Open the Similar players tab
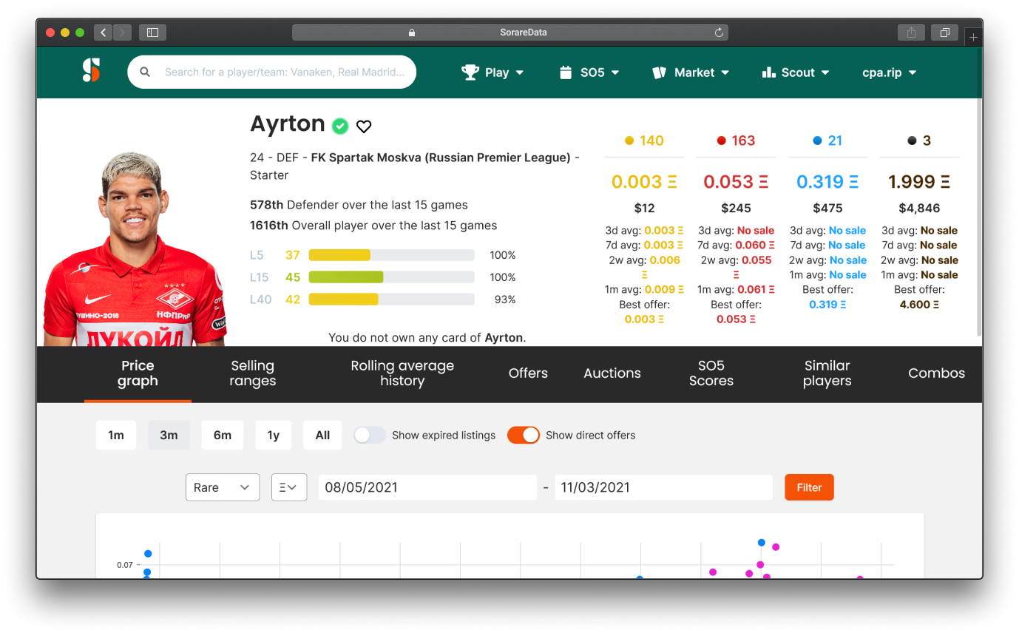 click(x=827, y=373)
